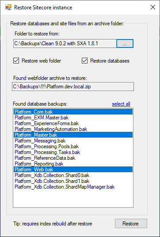Image resolution: width=160 pixels, height=237 pixels.
Task: Click the select all link
Action: click(x=121, y=104)
